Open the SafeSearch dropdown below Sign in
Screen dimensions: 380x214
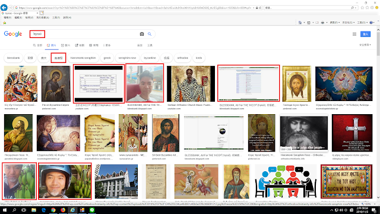coord(365,45)
